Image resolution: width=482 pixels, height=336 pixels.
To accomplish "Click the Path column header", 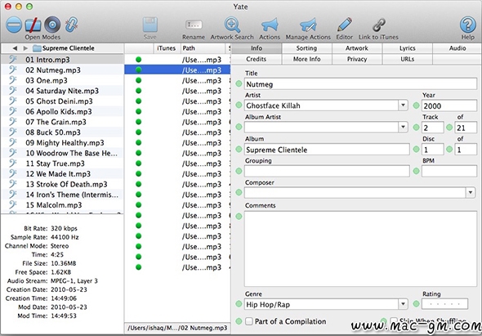I will 203,48.
